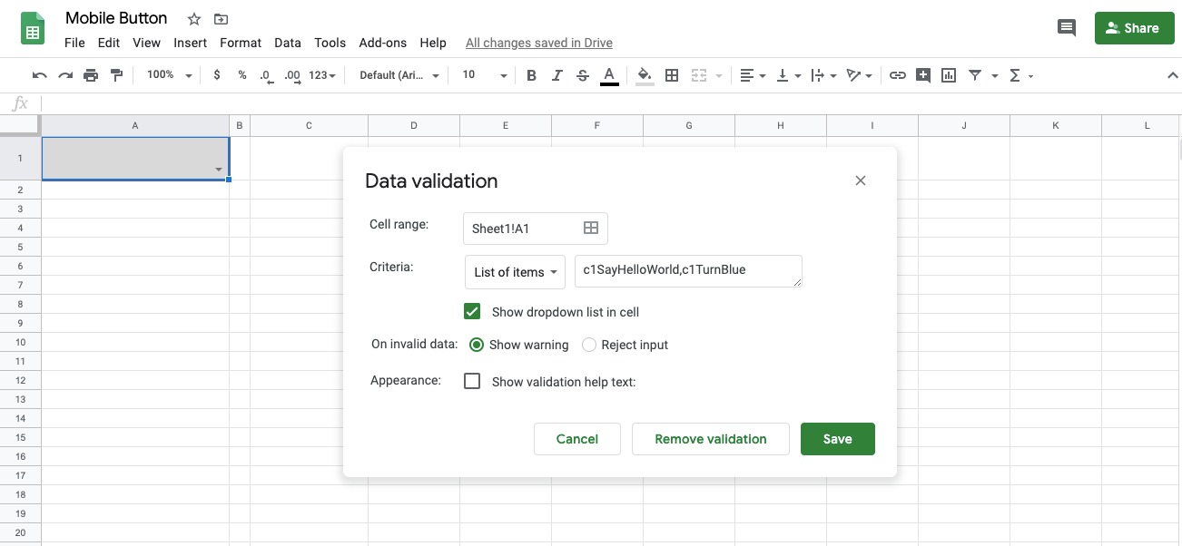The image size is (1182, 546).
Task: Insert a link with the link icon
Action: [898, 75]
